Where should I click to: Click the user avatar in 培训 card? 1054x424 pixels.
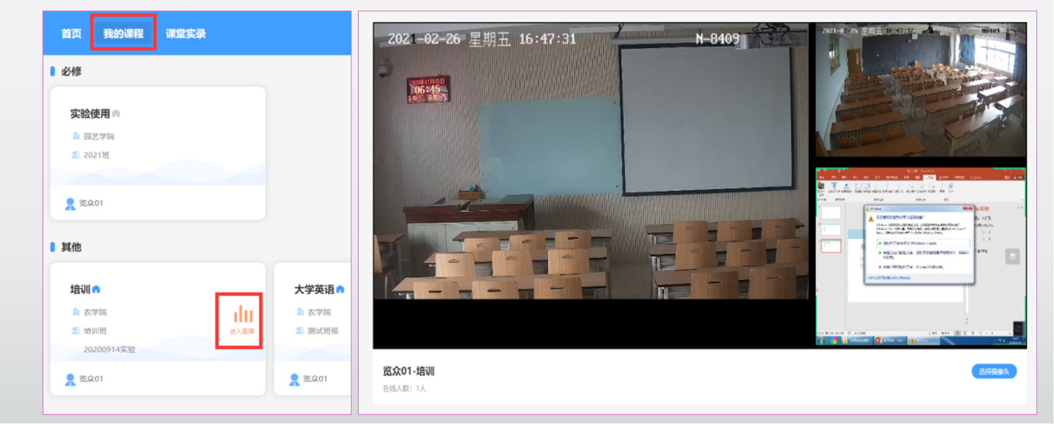click(70, 379)
